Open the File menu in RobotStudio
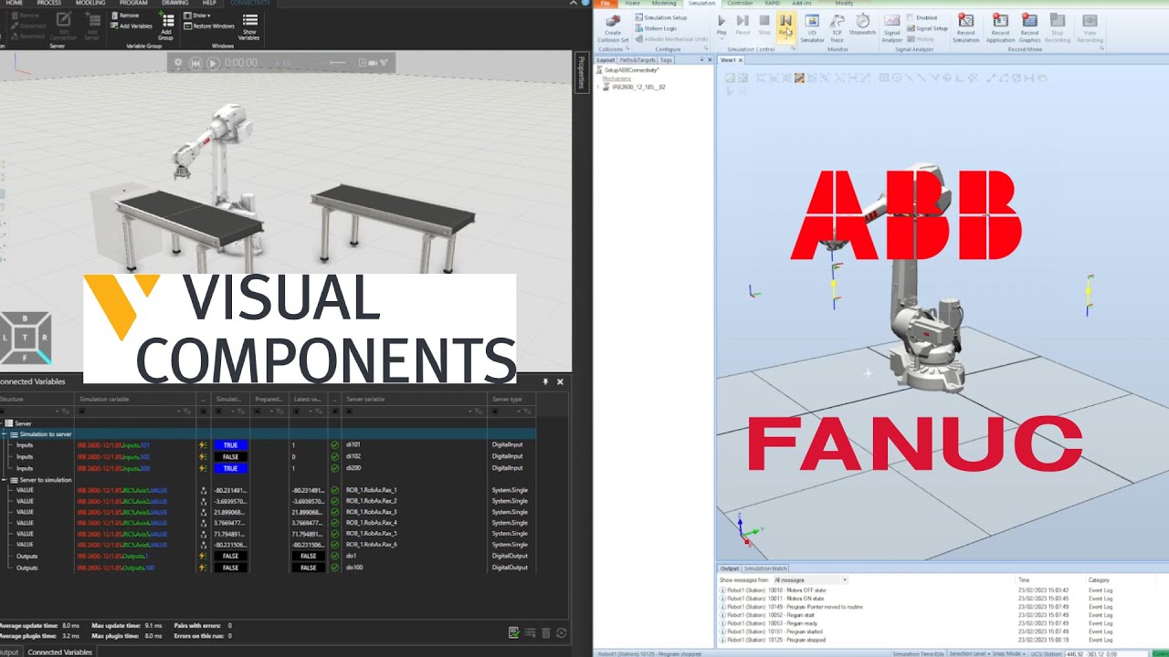Viewport: 1169px width, 657px height. (605, 4)
